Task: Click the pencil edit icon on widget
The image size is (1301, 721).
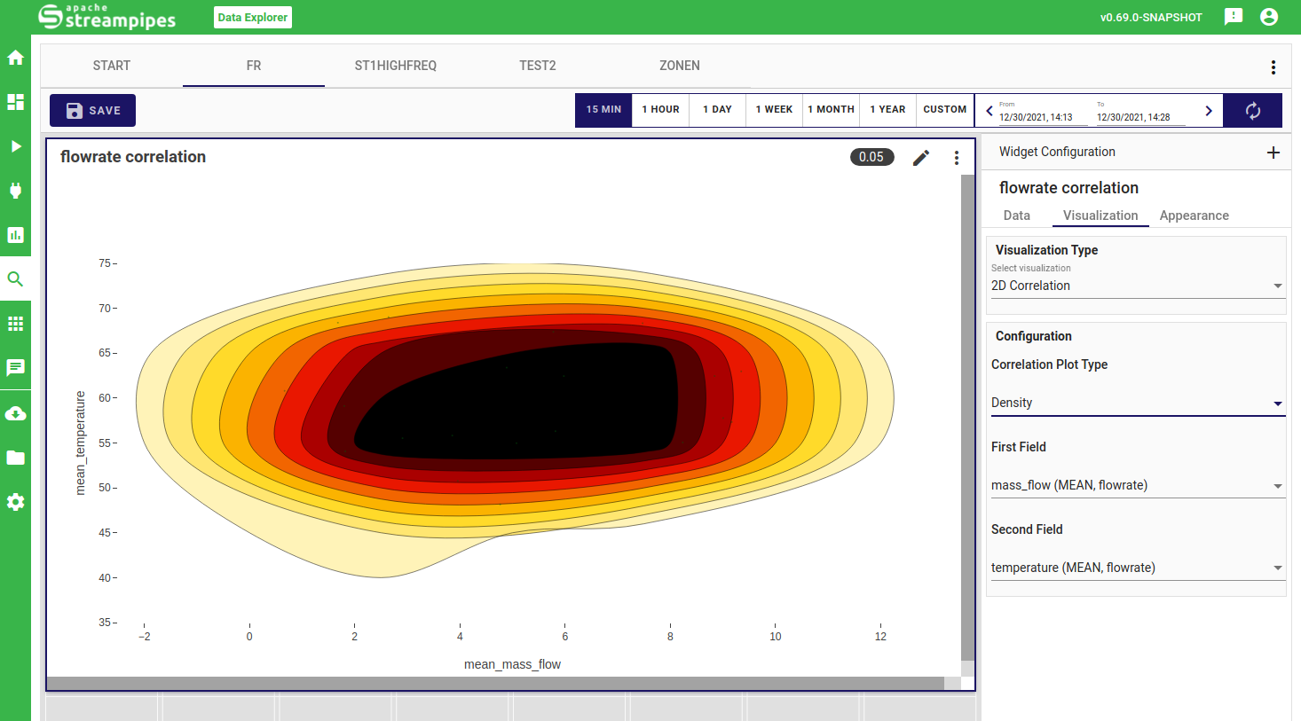Action: pyautogui.click(x=921, y=157)
